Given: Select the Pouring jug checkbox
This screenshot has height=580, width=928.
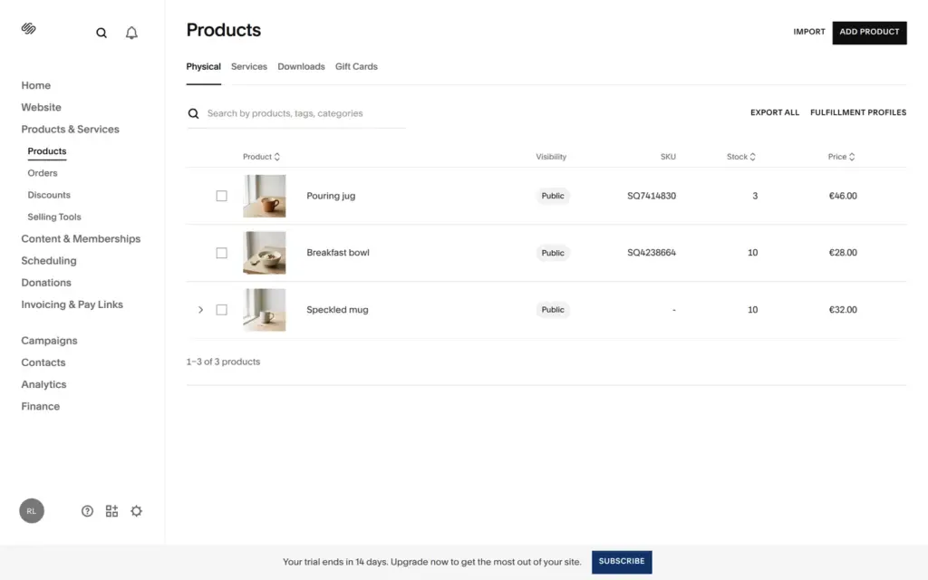Looking at the screenshot, I should (221, 196).
